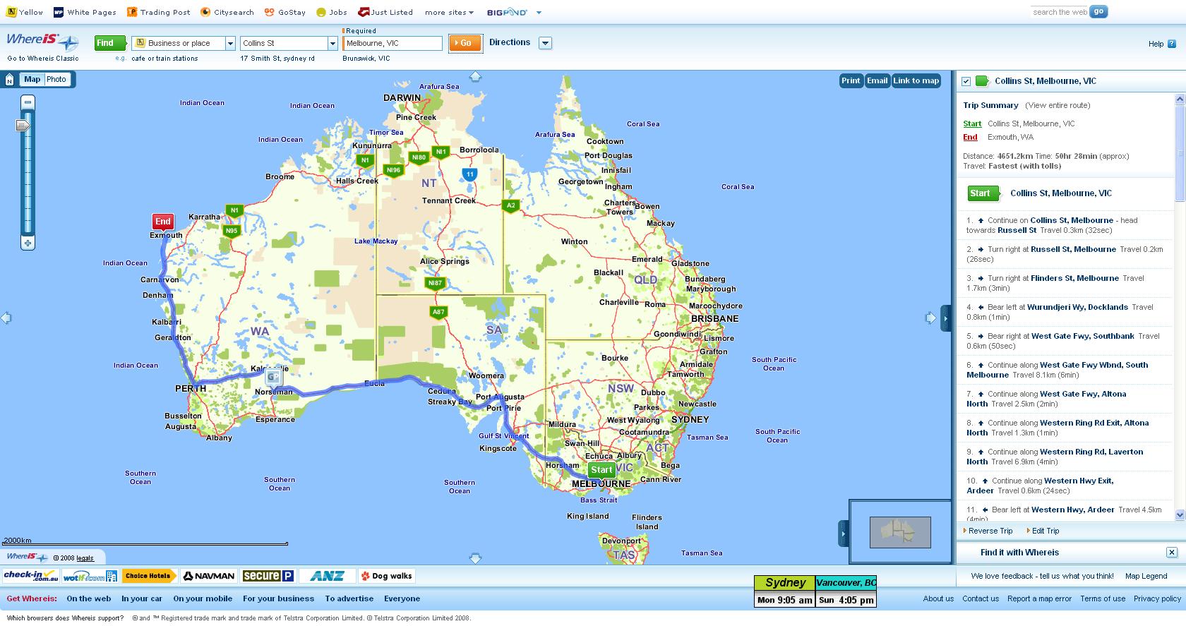This screenshot has width=1186, height=626.
Task: Open the In your car tab
Action: tap(142, 599)
